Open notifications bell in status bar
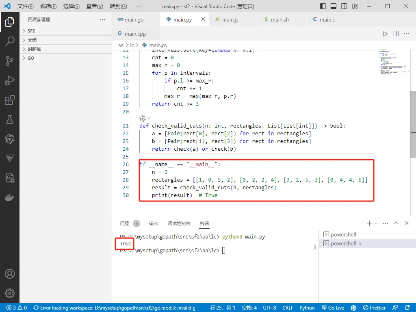This screenshot has height=312, width=416. (x=407, y=308)
